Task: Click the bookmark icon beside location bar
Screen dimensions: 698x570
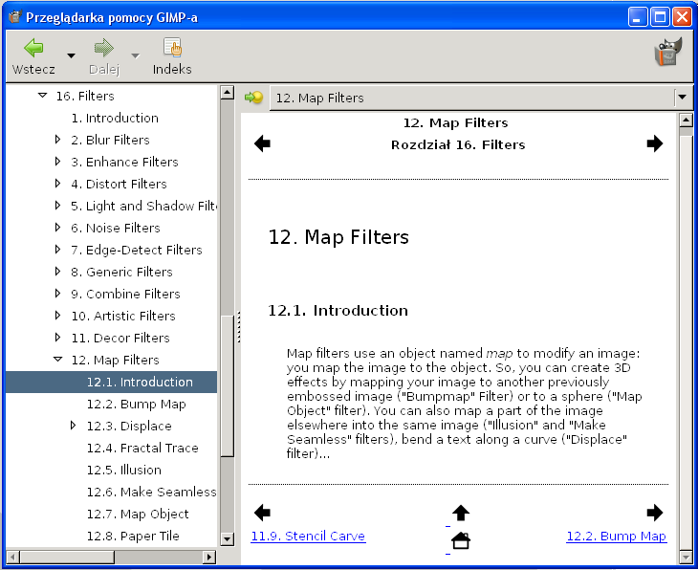Action: [253, 98]
